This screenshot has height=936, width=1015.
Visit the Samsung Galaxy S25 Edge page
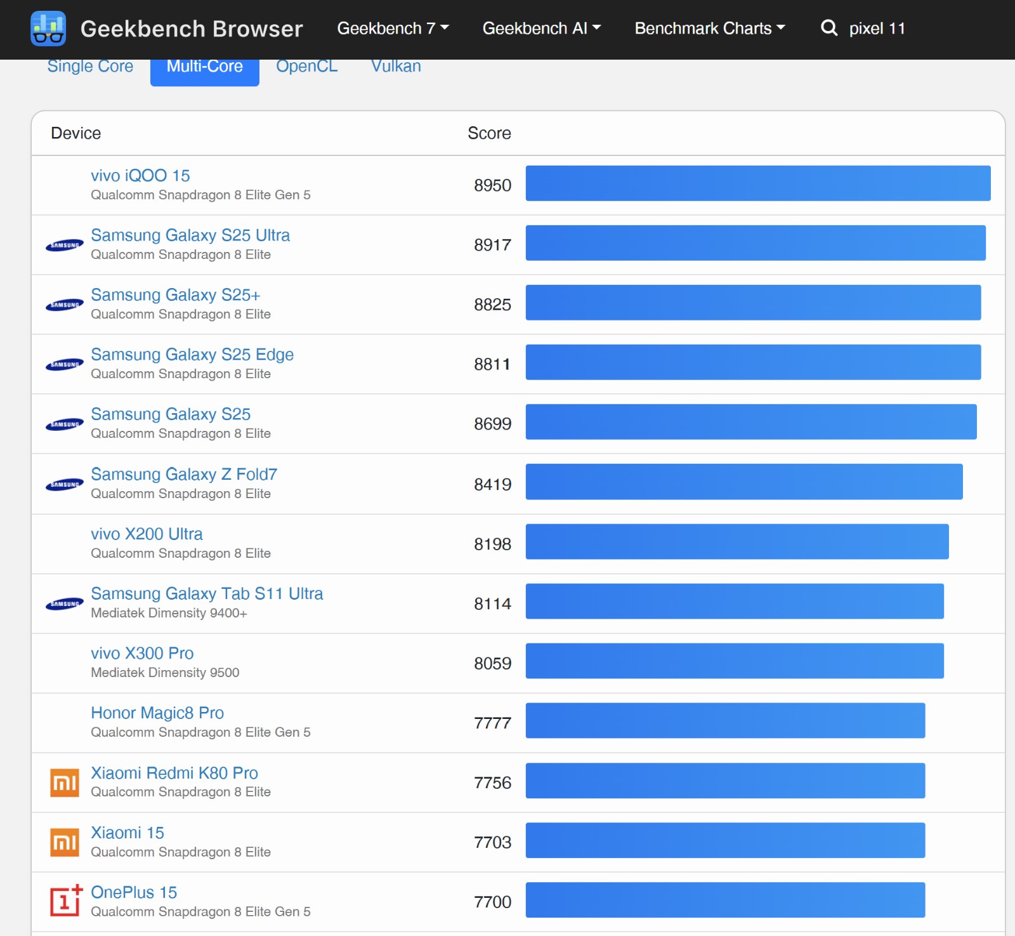[x=192, y=355]
